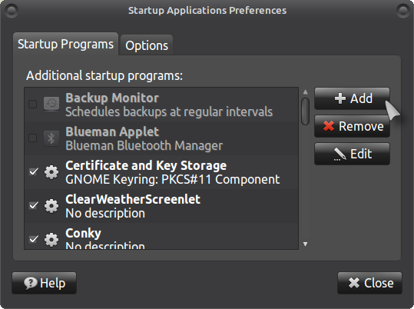414x309 pixels.
Task: Click the Certificate and Key Storage gear icon
Action: point(51,172)
